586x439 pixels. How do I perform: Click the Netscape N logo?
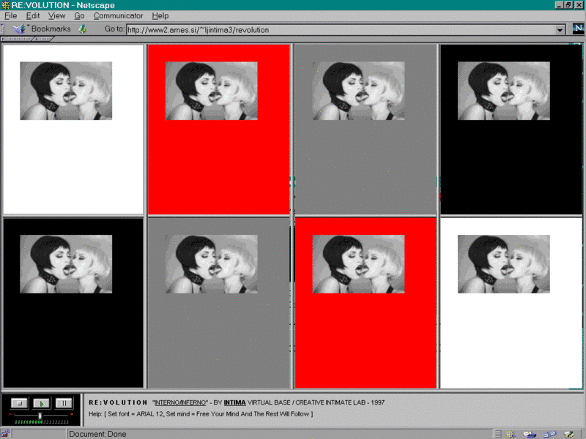pos(577,29)
